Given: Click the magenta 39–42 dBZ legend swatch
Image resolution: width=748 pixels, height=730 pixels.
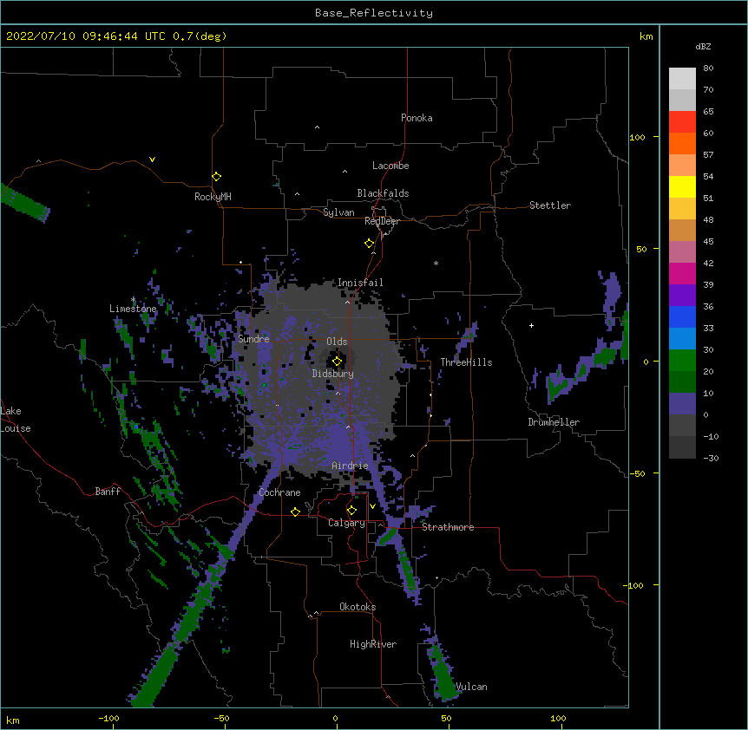Looking at the screenshot, I should tap(682, 273).
